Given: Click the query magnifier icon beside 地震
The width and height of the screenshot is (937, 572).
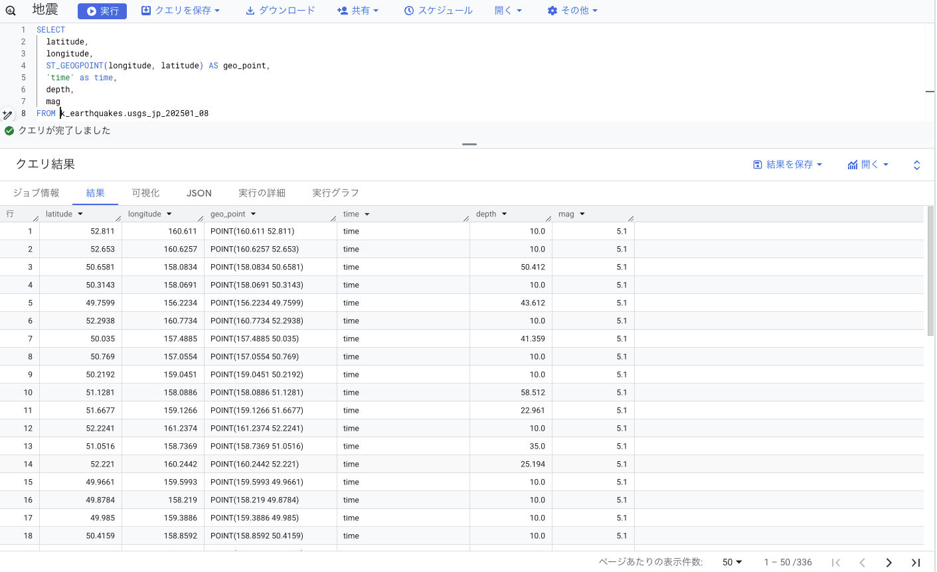Looking at the screenshot, I should pos(11,11).
